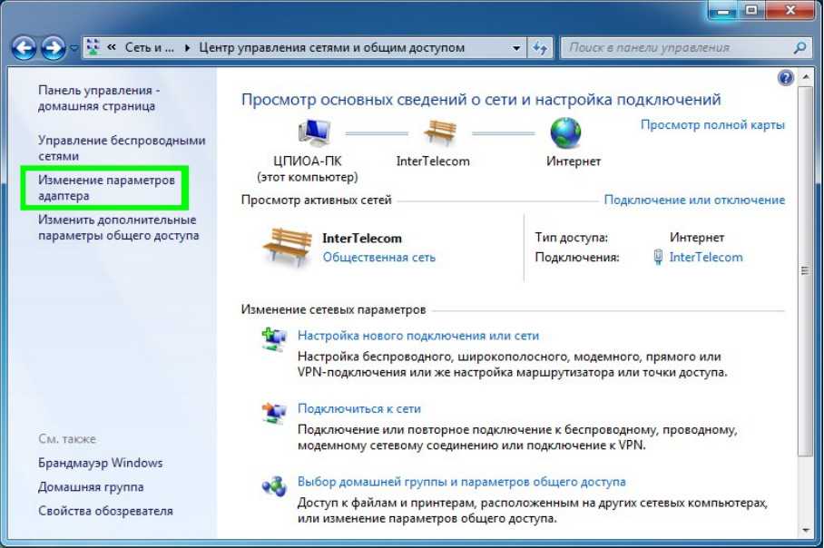The width and height of the screenshot is (824, 548).
Task: Minimize the window
Action: [723, 10]
